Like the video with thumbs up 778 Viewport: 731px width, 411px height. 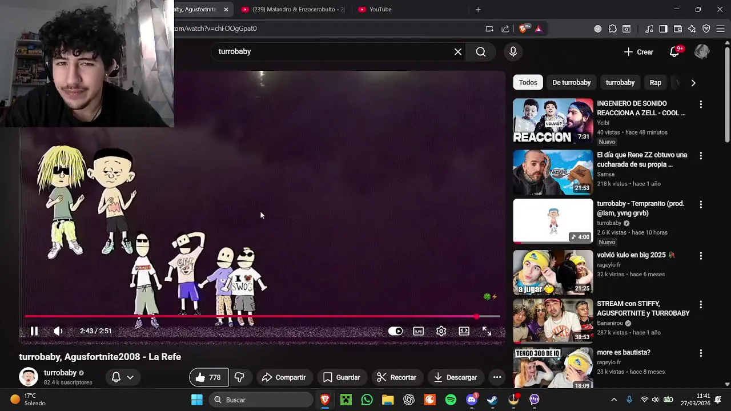208,377
